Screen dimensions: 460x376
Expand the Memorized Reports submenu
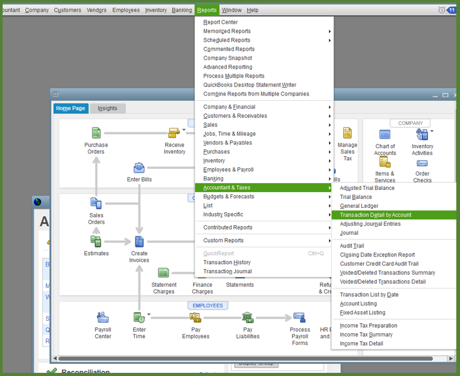pyautogui.click(x=330, y=31)
